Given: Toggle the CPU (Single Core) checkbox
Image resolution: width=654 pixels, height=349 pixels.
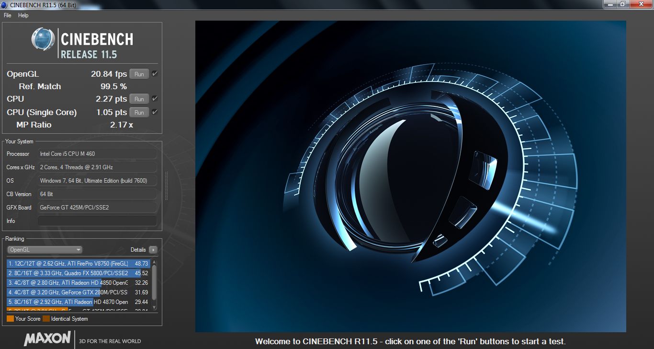Looking at the screenshot, I should pyautogui.click(x=155, y=112).
